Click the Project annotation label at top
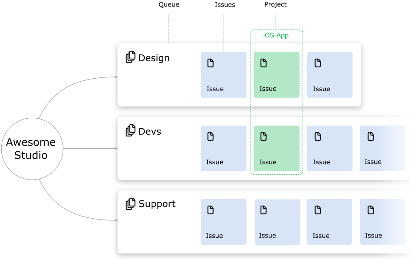This screenshot has height=260, width=410. 275,4
